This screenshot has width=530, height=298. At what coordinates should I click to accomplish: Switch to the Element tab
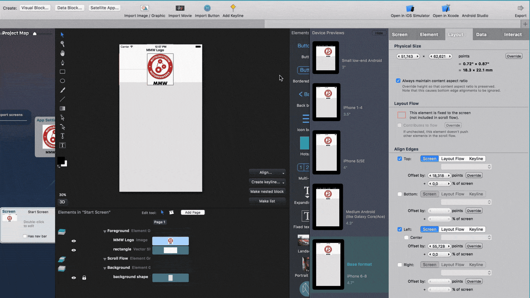(429, 34)
